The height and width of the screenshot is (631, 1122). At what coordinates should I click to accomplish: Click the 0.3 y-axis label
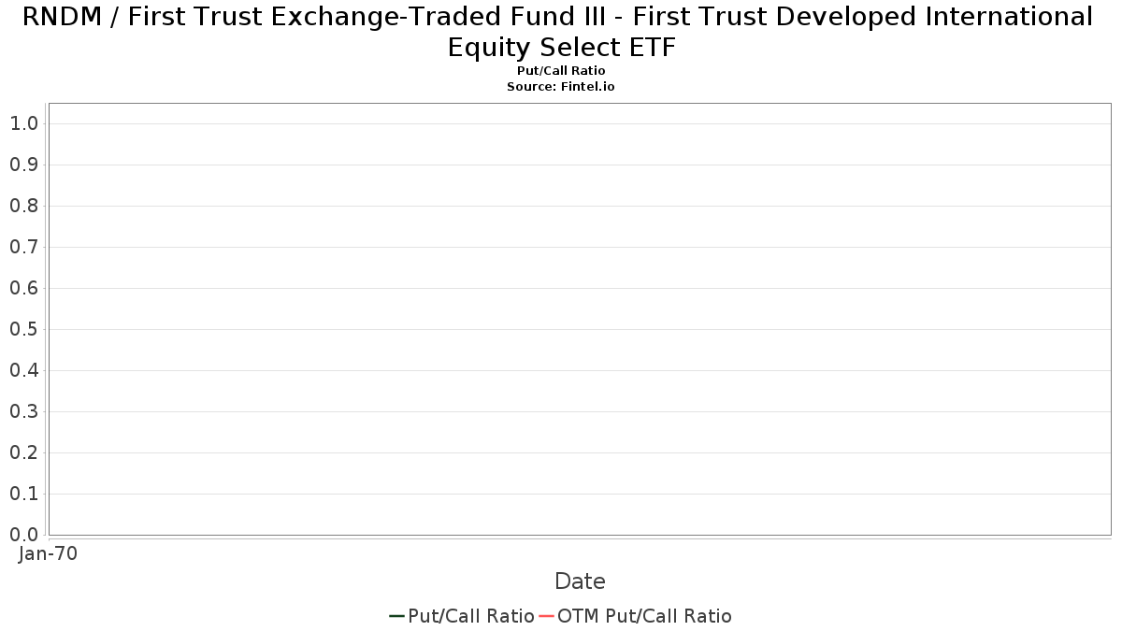[x=23, y=411]
